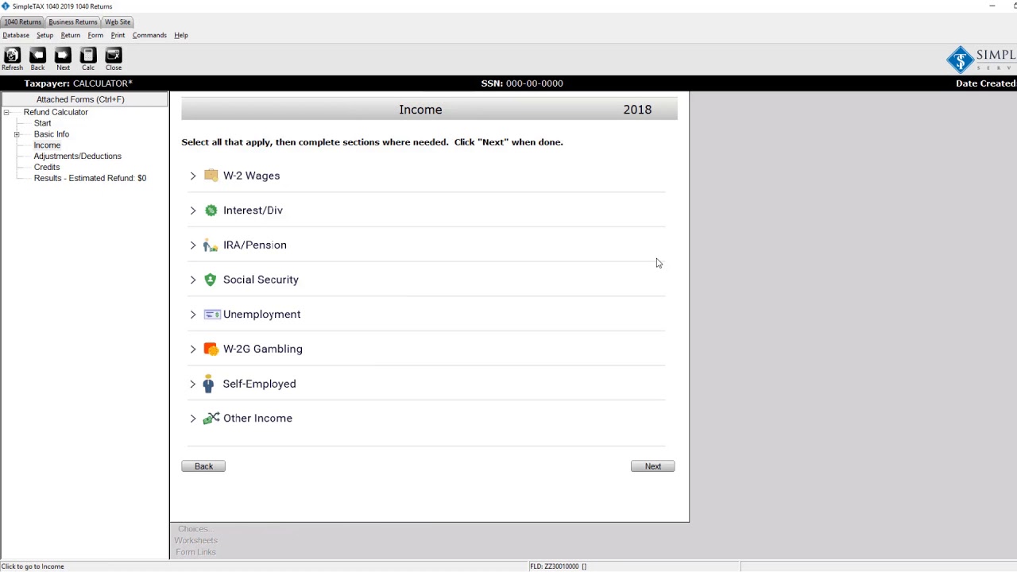Click the IRA/Pension label

click(255, 245)
